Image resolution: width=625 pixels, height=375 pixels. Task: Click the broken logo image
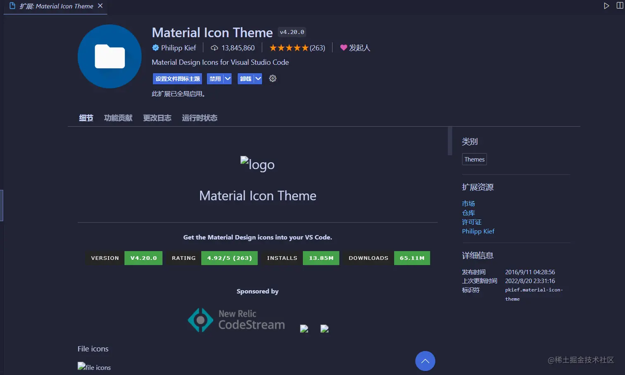click(258, 164)
